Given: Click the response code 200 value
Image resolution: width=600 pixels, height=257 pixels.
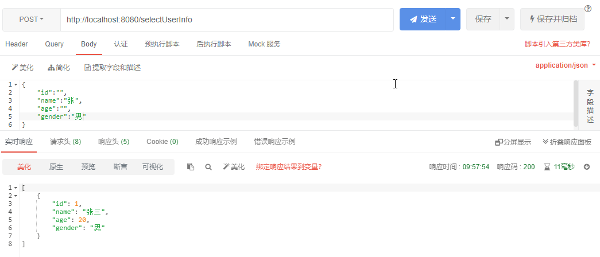Looking at the screenshot, I should (529, 167).
